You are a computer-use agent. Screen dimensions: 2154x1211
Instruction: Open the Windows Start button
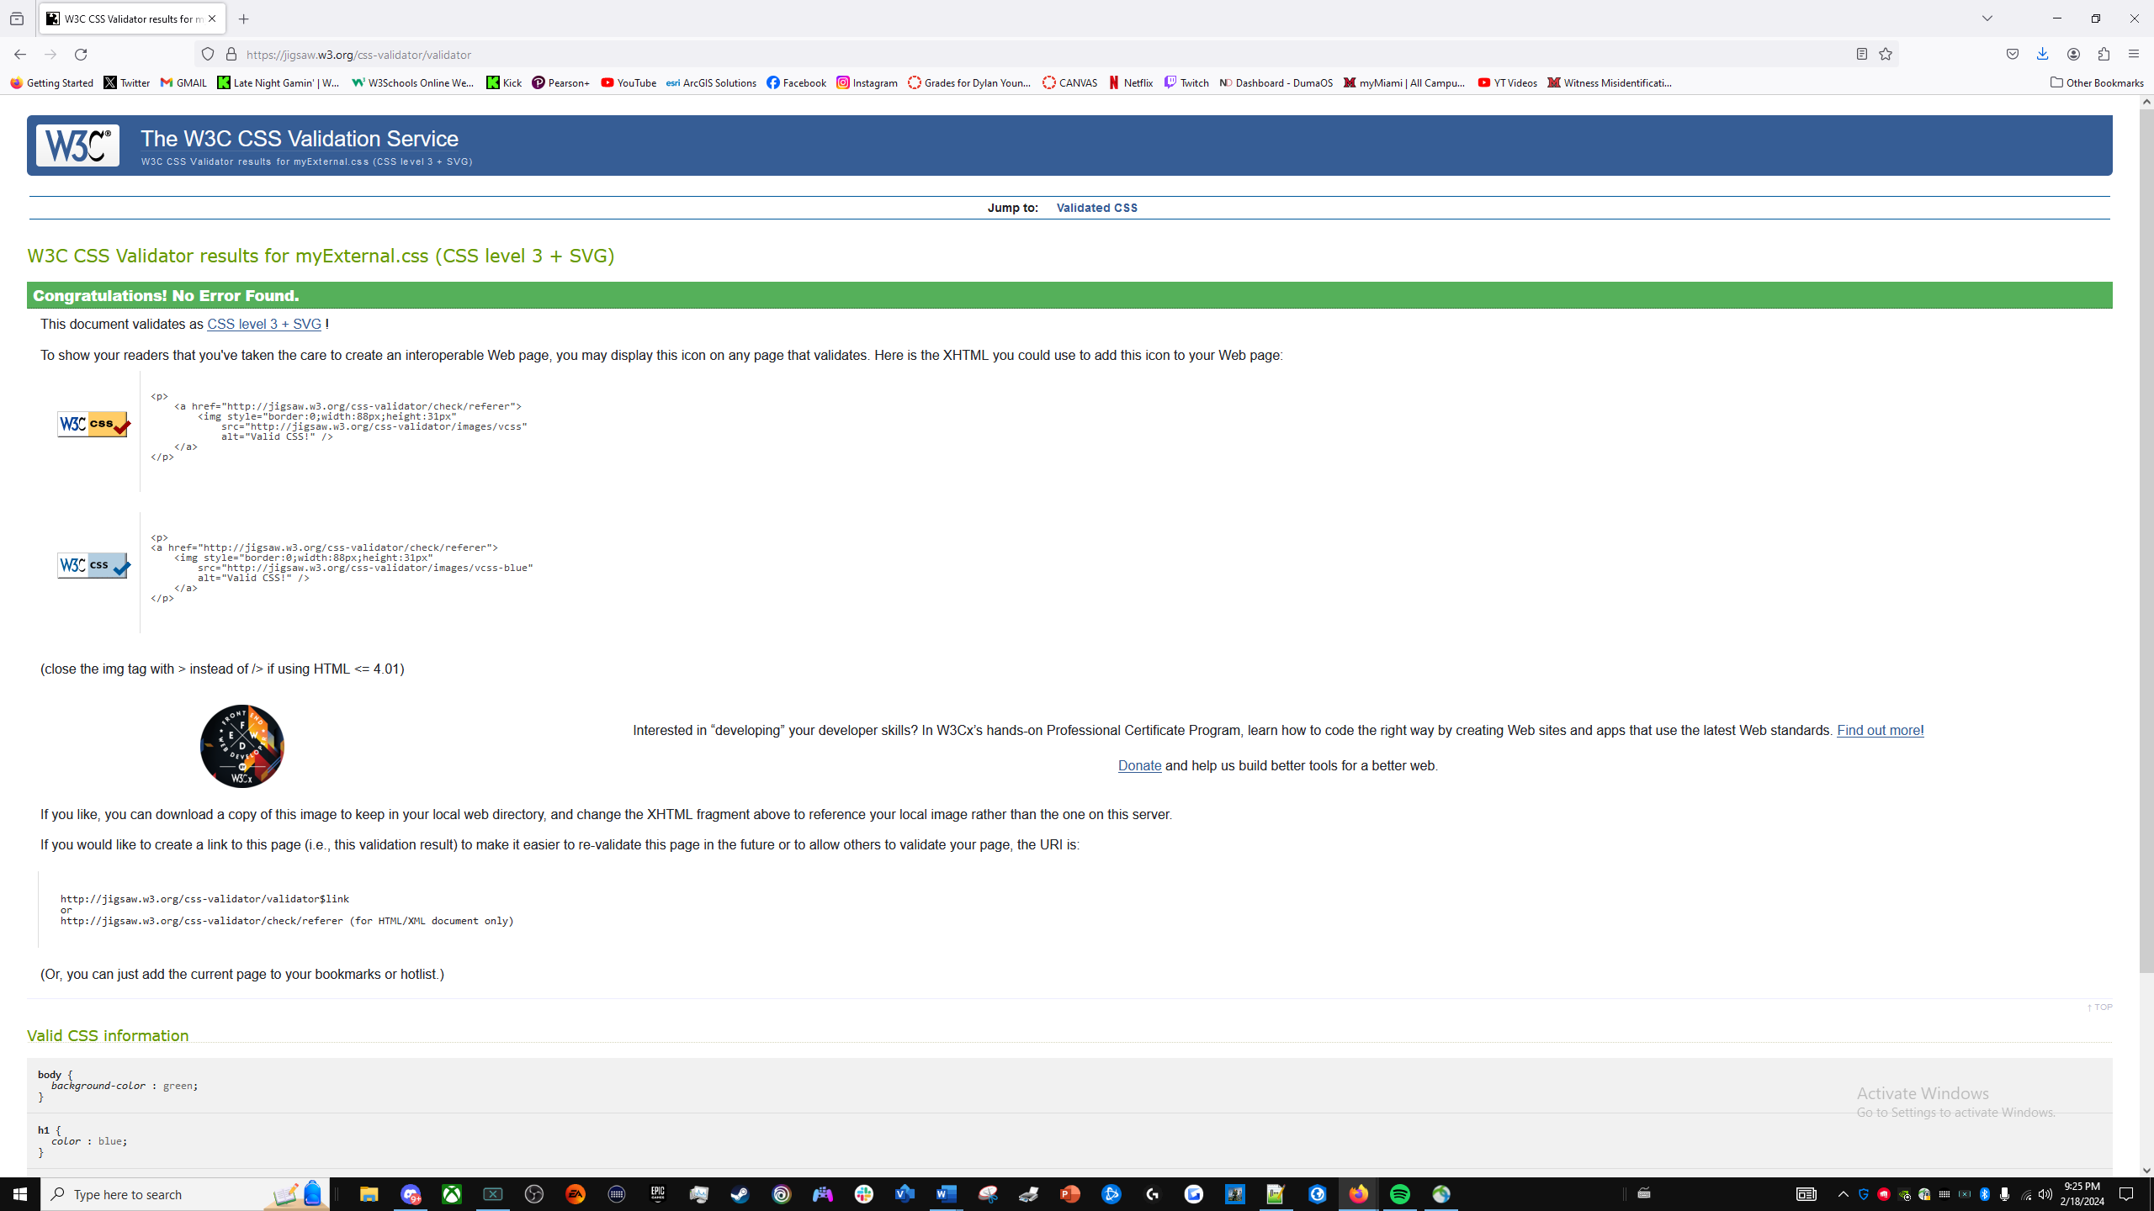(20, 1194)
